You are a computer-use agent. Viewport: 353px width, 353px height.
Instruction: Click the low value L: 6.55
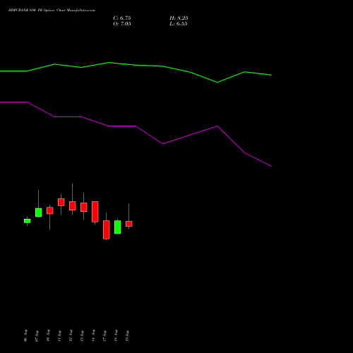tap(179, 24)
